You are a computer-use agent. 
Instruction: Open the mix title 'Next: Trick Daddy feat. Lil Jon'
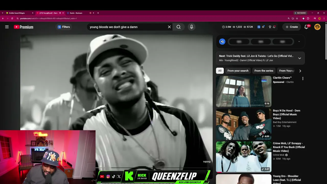(x=256, y=56)
